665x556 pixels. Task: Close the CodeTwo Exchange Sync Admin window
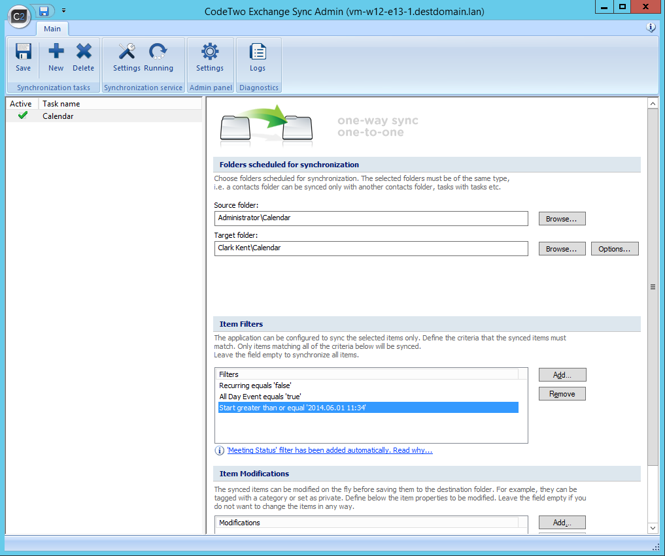pos(645,7)
